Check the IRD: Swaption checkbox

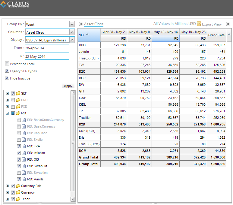[19, 173]
